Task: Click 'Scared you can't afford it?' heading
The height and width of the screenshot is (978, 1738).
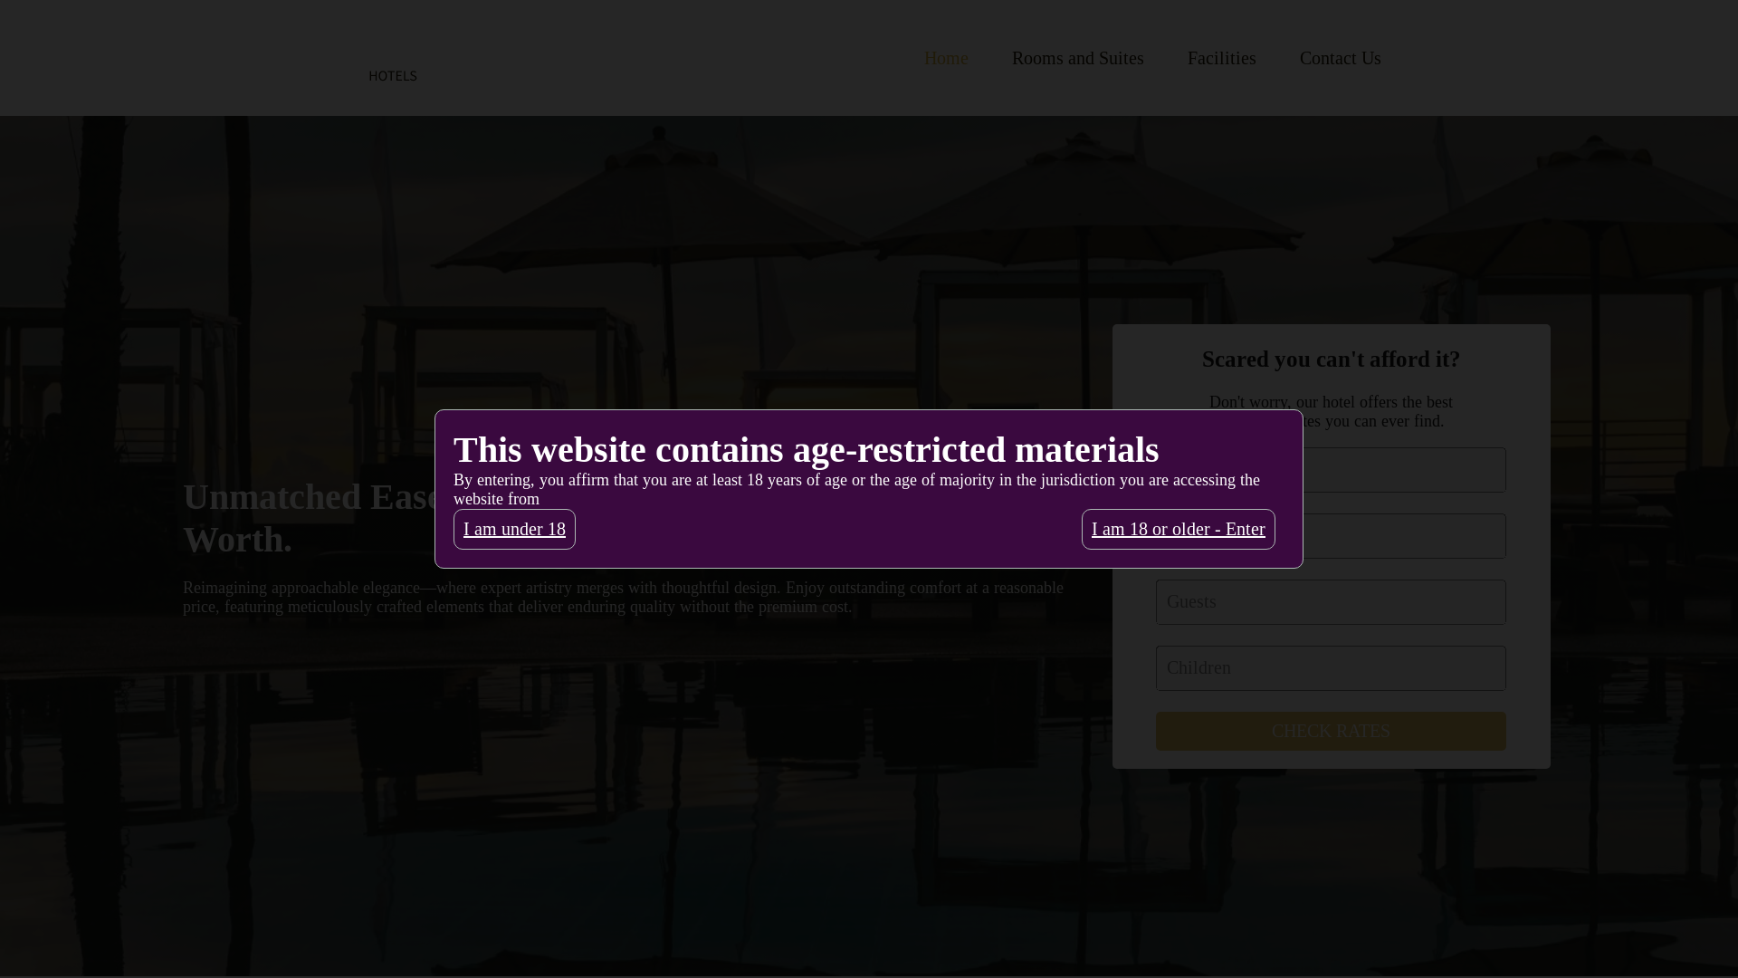Action: click(1331, 360)
